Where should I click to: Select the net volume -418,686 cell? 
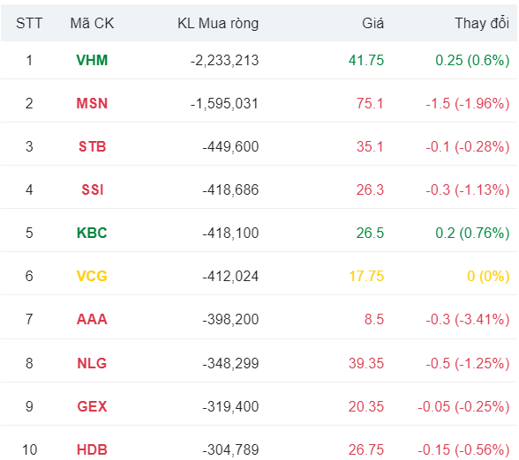pos(230,190)
